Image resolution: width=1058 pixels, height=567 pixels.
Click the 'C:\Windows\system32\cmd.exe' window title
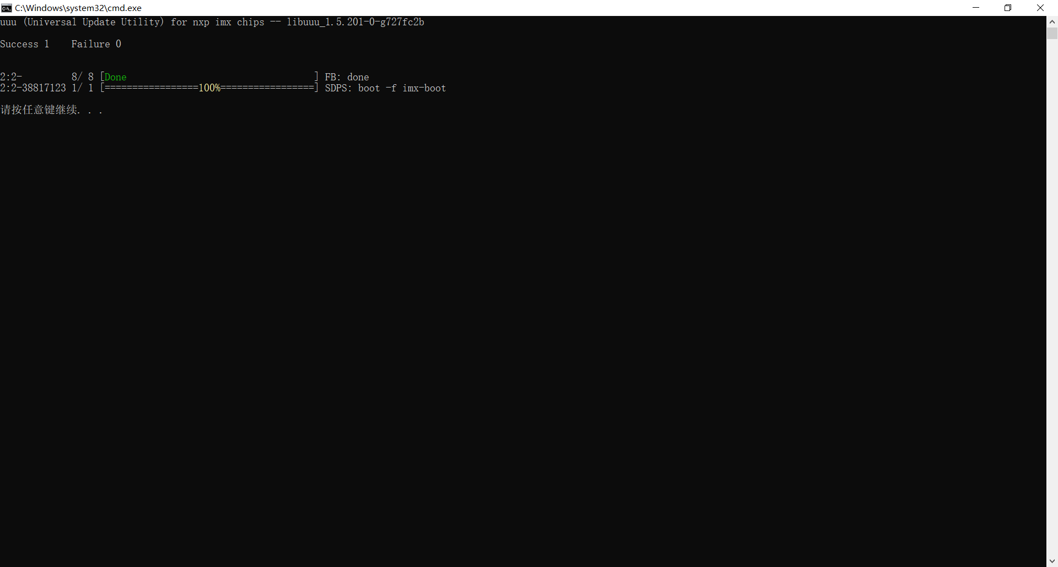click(x=78, y=8)
